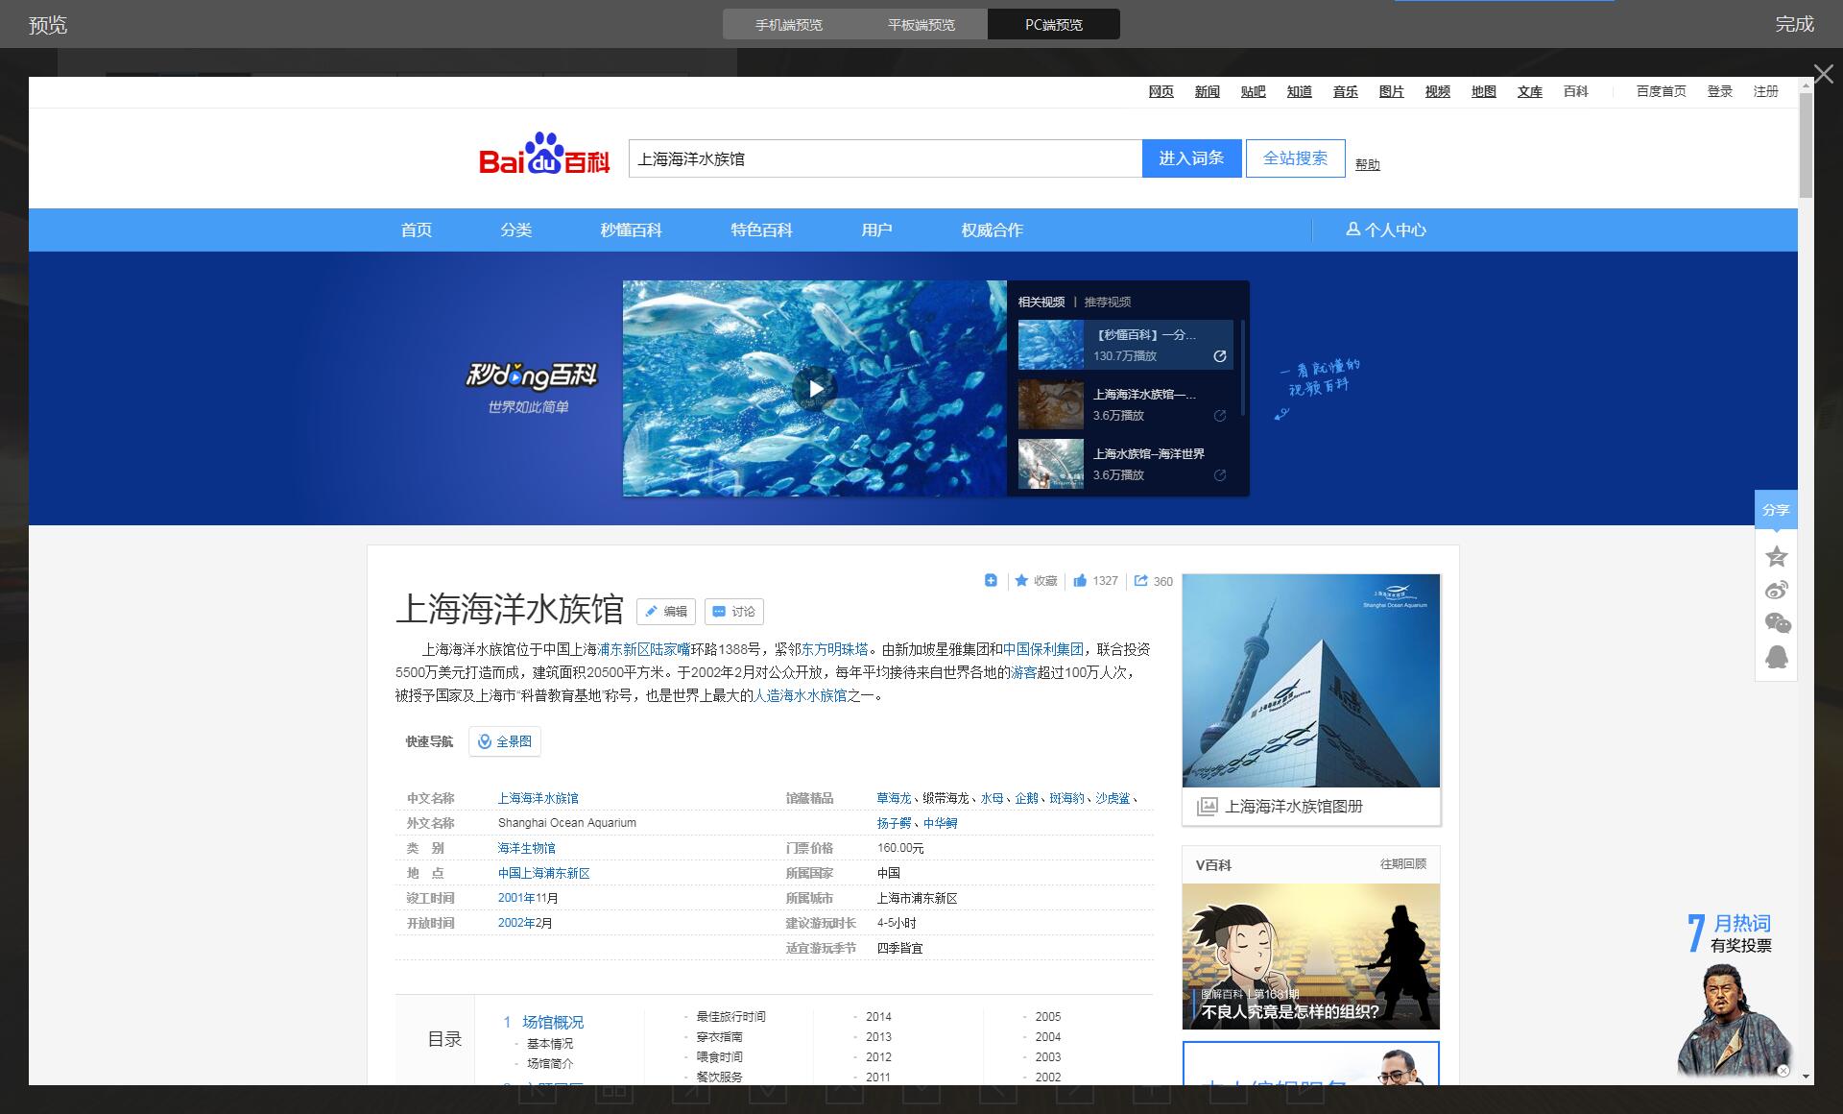This screenshot has width=1843, height=1114.
Task: Click the 收藏 star icon
Action: point(1021,580)
